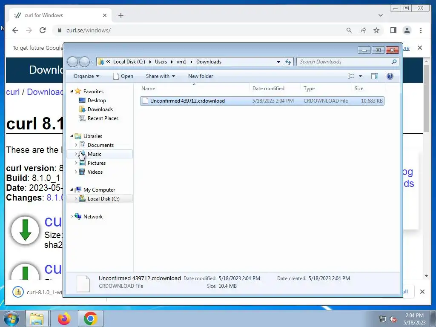Go back in Chrome browser

(x=15, y=30)
